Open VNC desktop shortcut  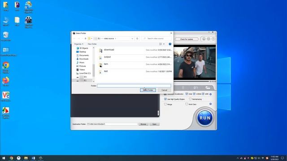[x=6, y=97]
